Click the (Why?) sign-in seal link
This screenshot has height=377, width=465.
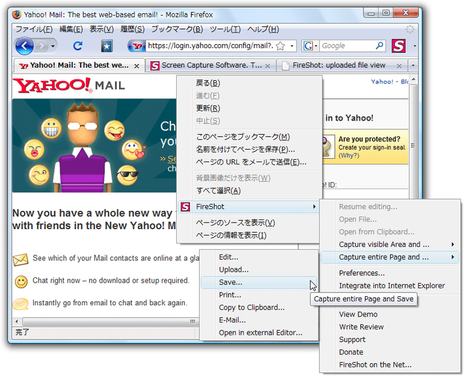point(349,156)
